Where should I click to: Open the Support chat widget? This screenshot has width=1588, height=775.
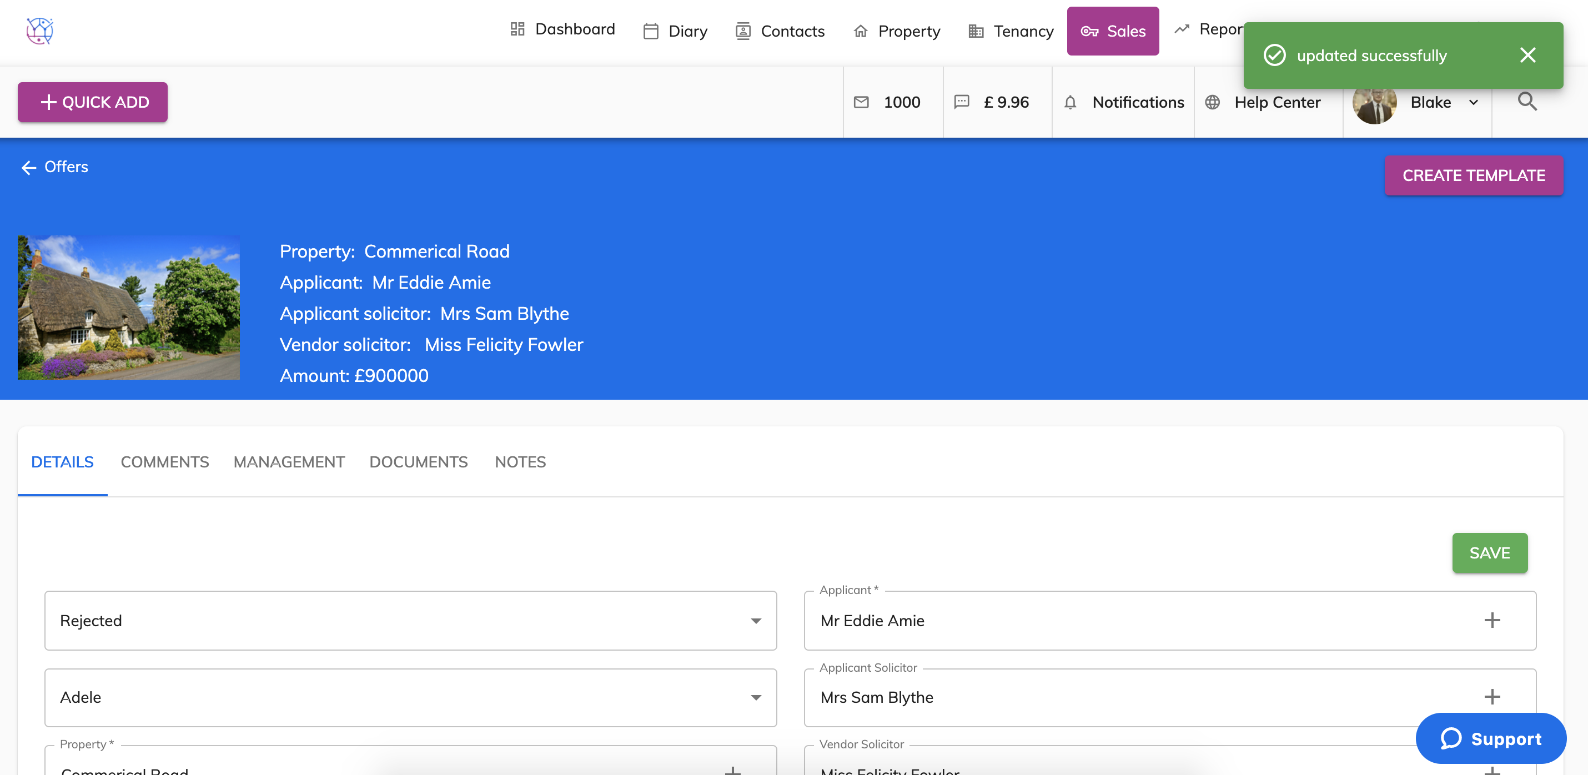pos(1490,738)
